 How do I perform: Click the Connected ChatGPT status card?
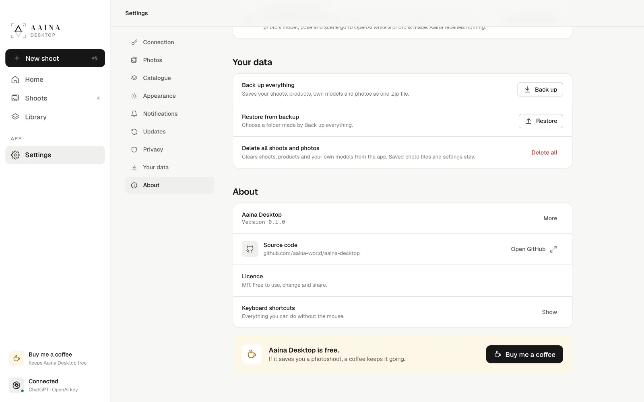point(55,385)
